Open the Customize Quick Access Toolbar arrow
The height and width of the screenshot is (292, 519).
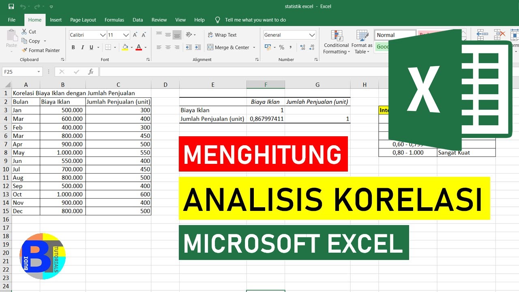point(51,7)
